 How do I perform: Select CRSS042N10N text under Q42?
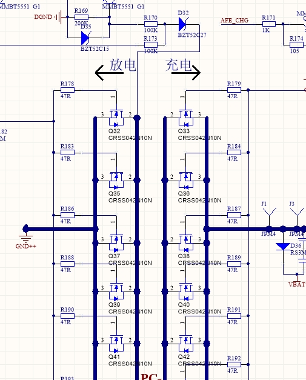click(199, 364)
